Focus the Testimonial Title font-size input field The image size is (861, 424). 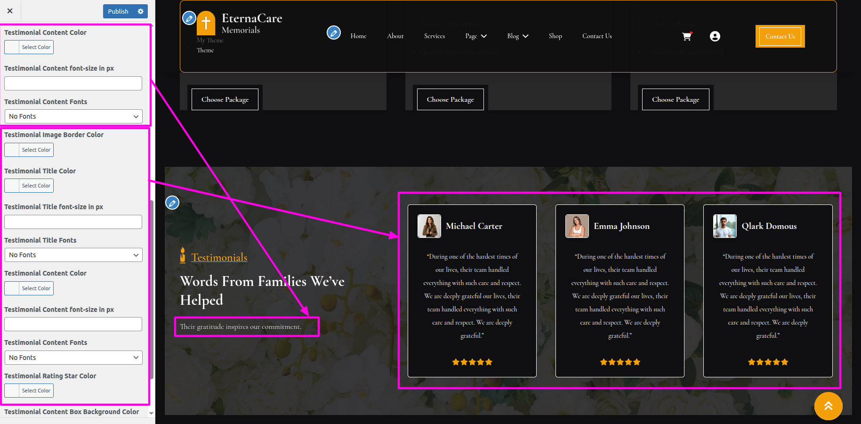tap(73, 222)
